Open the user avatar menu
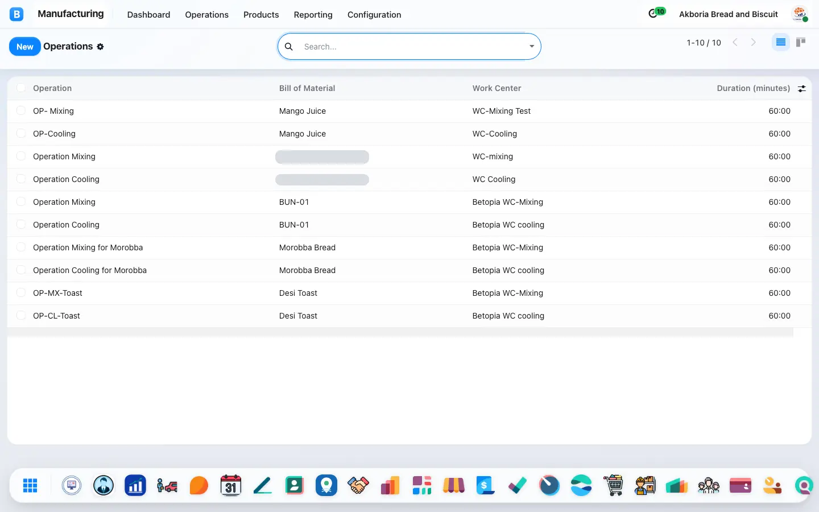819x512 pixels. coord(800,14)
